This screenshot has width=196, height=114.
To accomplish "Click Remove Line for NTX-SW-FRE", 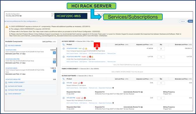I will tap(93, 103).
